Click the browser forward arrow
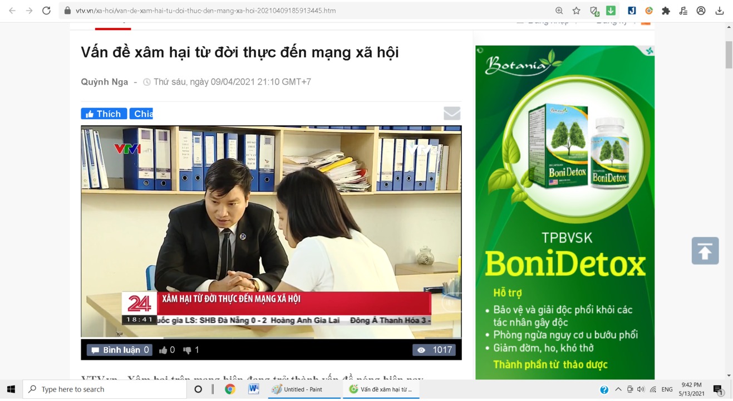This screenshot has height=401, width=733. 29,11
